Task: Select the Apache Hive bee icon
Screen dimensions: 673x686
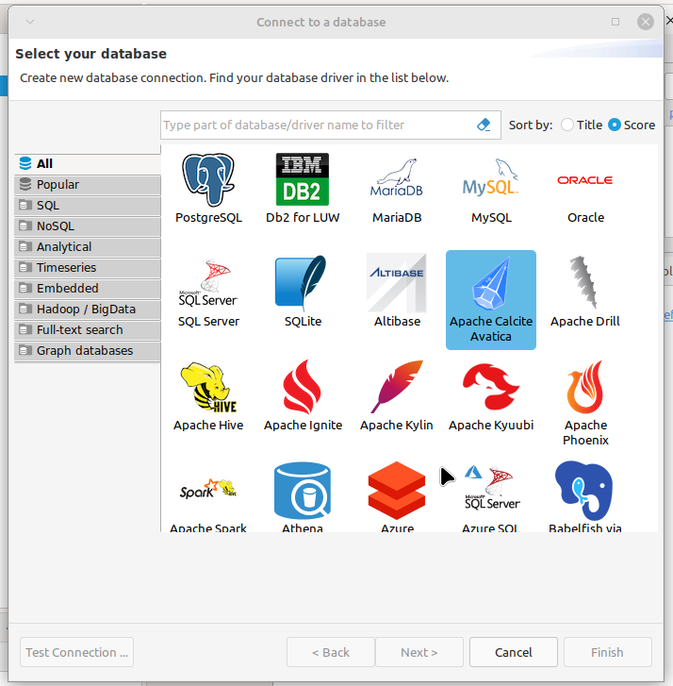Action: click(208, 396)
